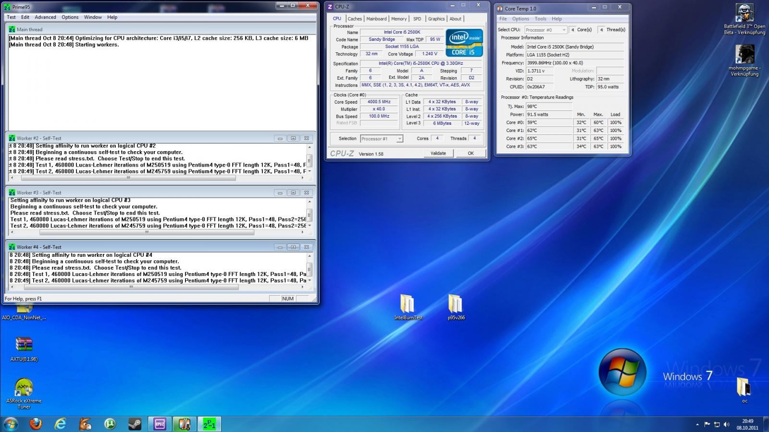769x432 pixels.
Task: Open the AXTU(0.1.98) archive icon
Action: click(24, 348)
